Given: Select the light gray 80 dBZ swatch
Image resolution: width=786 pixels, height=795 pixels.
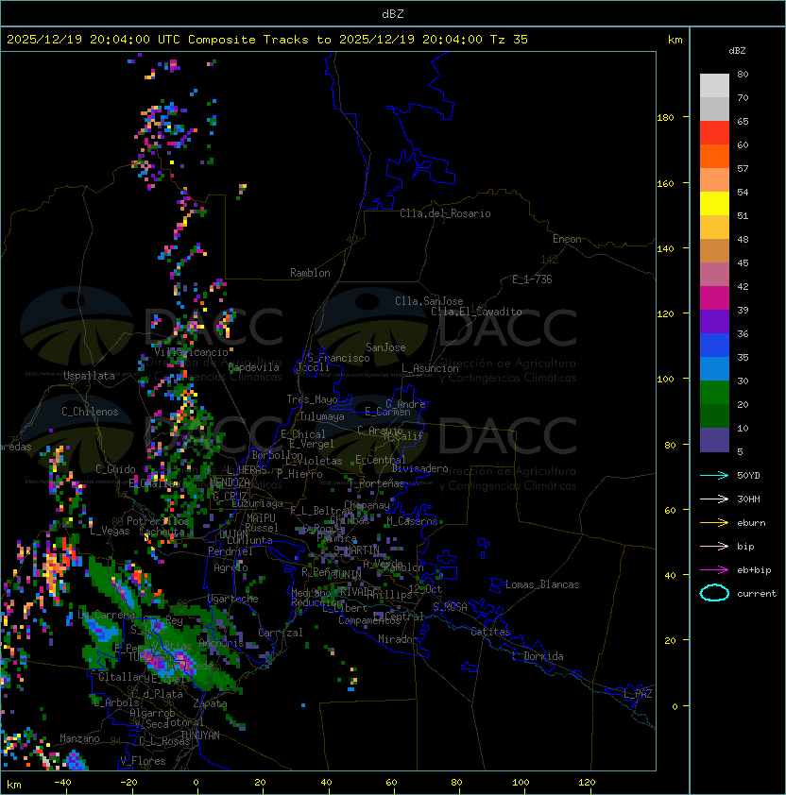Looking at the screenshot, I should 714,86.
